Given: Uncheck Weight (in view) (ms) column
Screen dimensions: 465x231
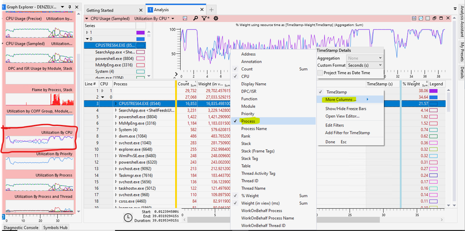Looking at the screenshot, I should point(235,203).
